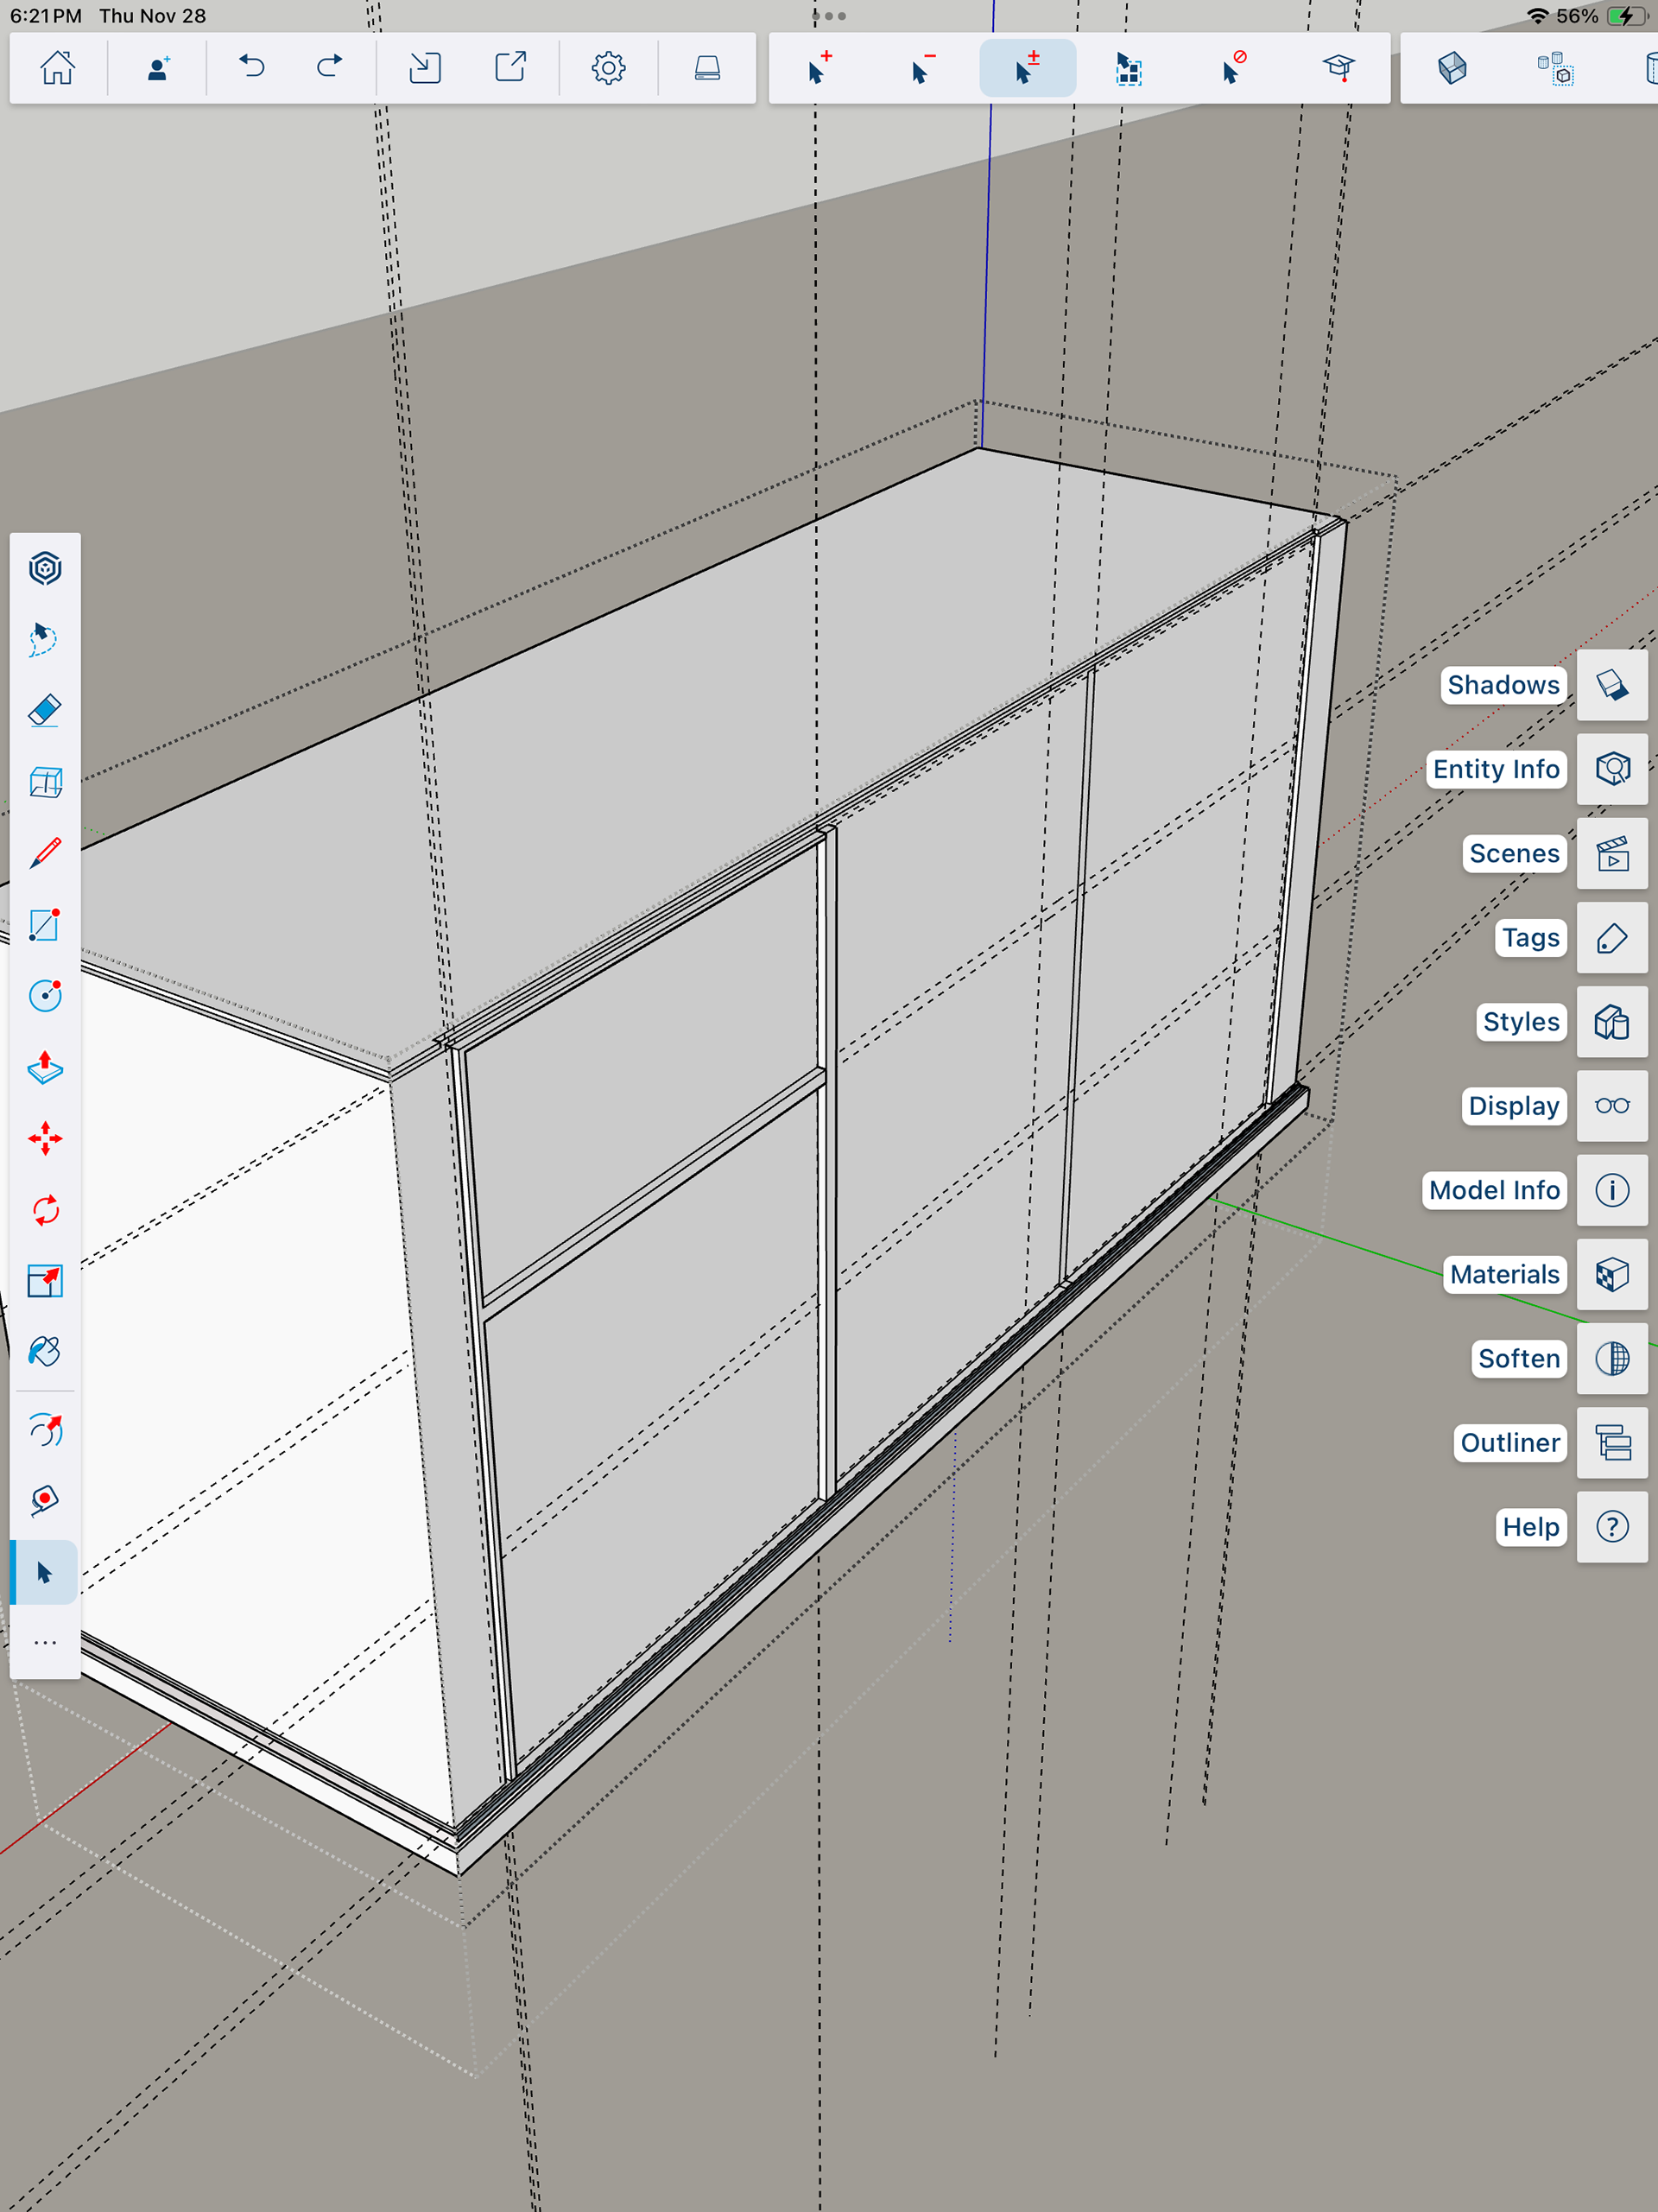Expand the three-dot multitasking menu
1658x2212 pixels.
828,16
